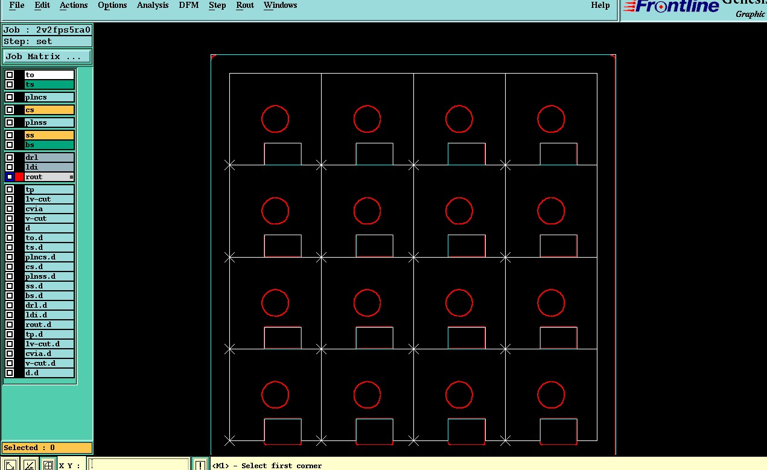Select the 'd.d' layer name
Screen dimensions: 767x470
pyautogui.click(x=49, y=373)
